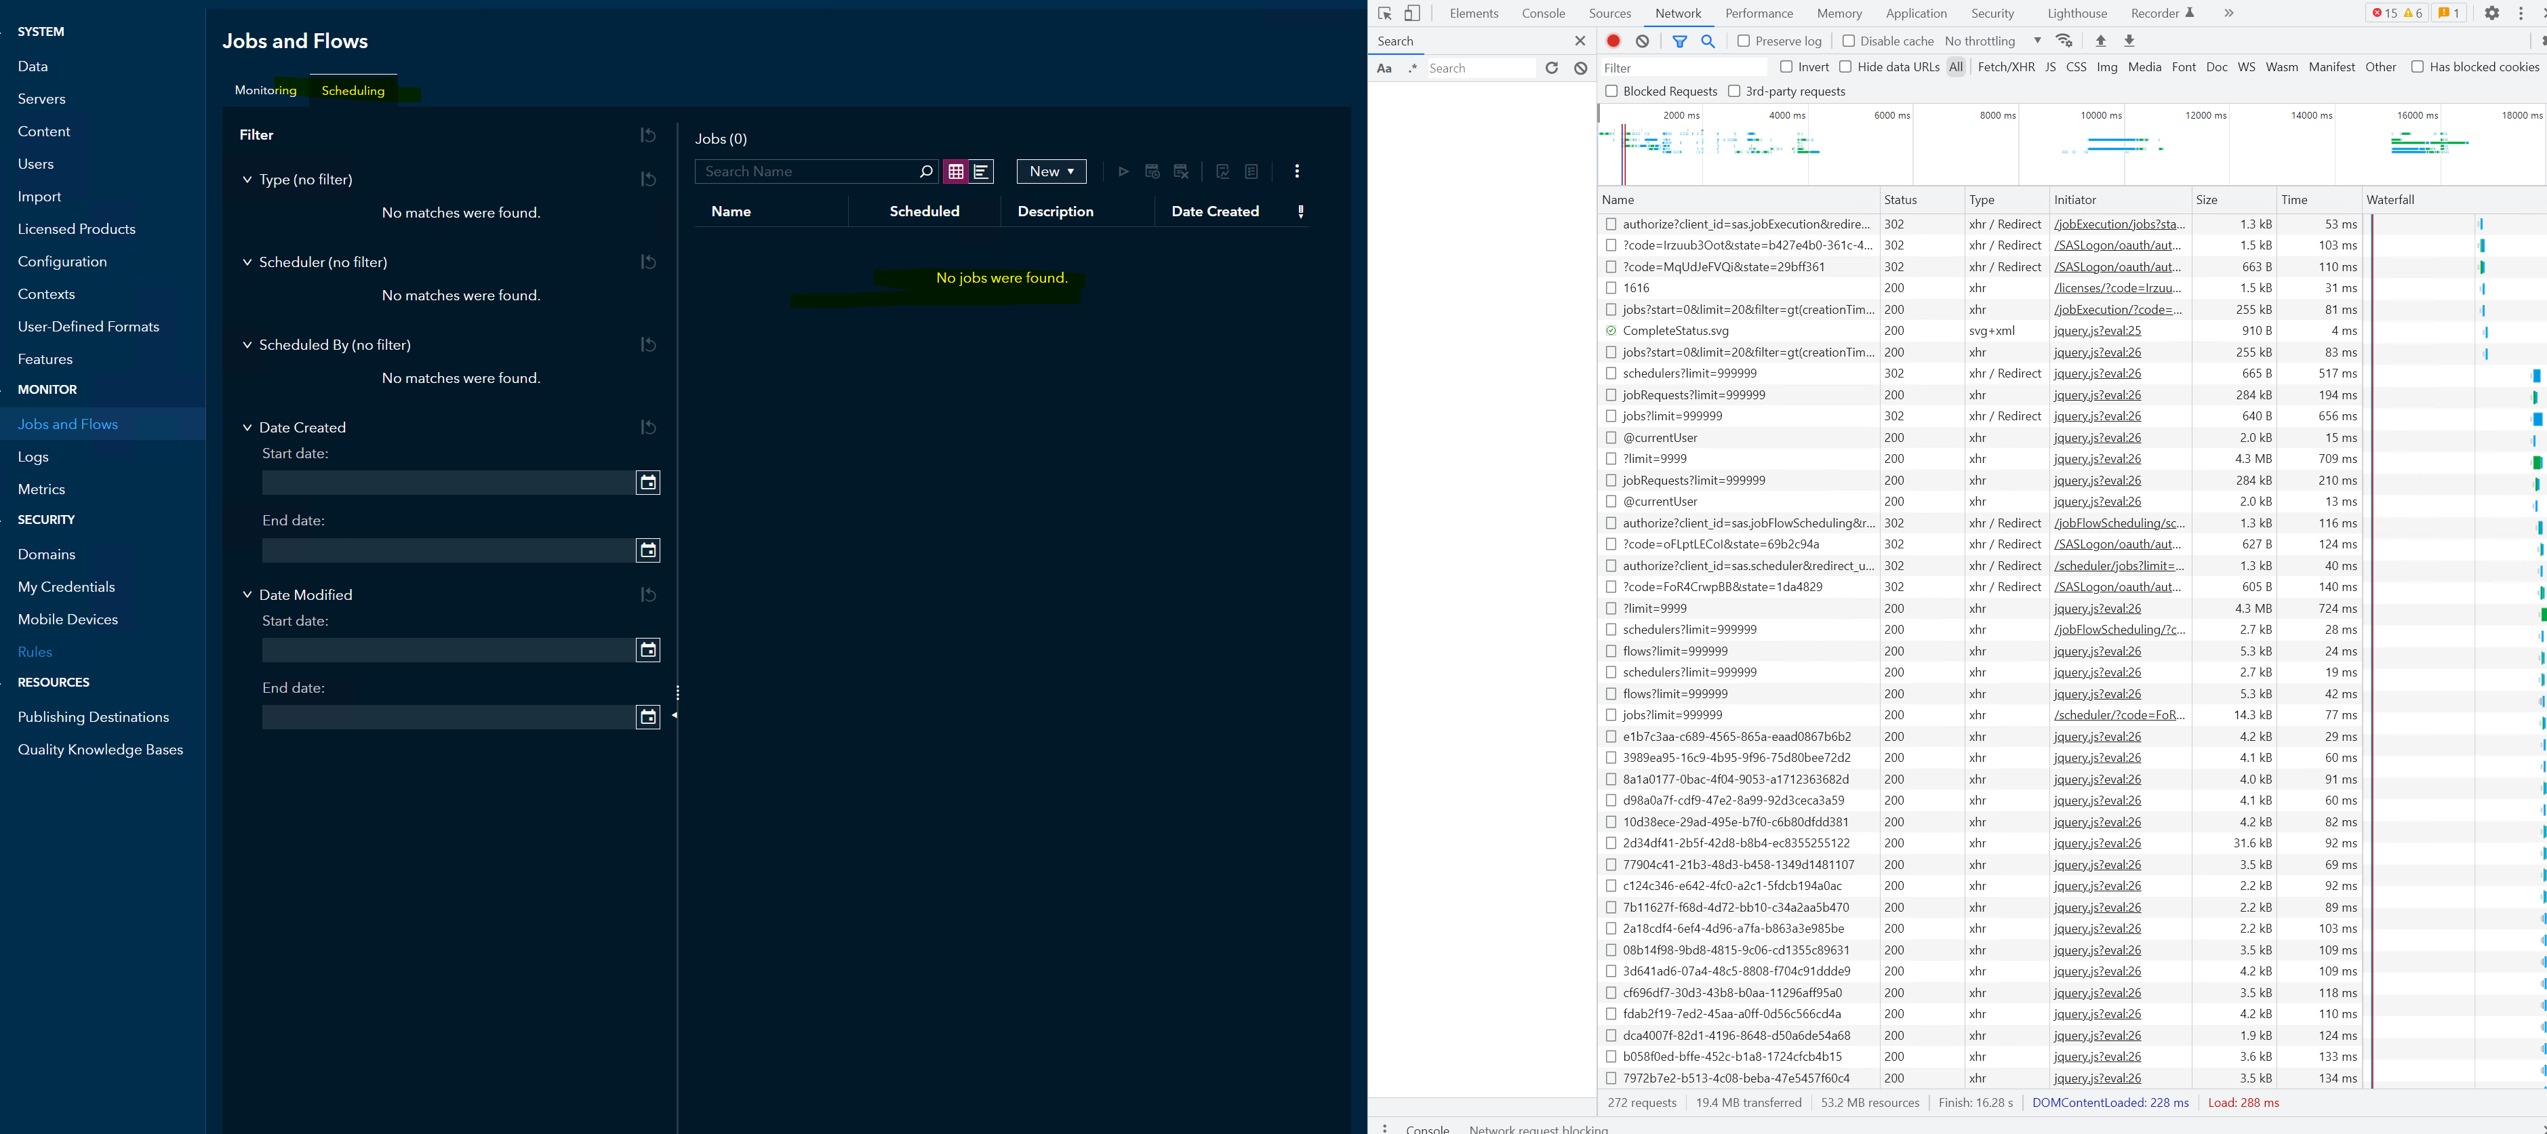Open the network request search

point(1708,41)
